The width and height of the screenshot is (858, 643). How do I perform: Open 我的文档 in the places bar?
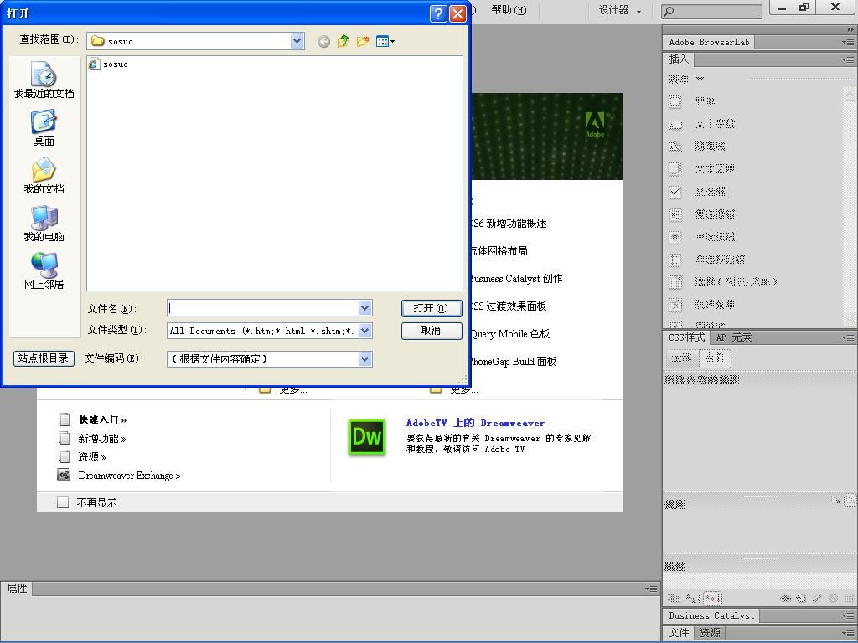point(44,176)
